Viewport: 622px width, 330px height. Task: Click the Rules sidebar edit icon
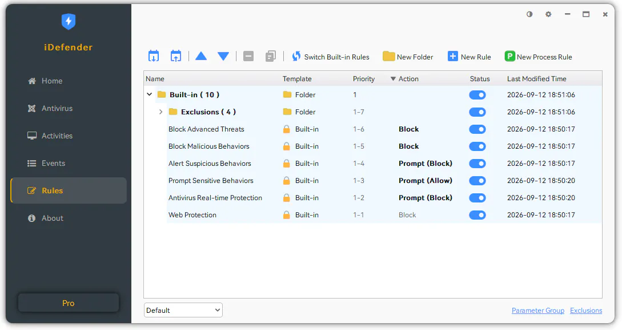32,190
